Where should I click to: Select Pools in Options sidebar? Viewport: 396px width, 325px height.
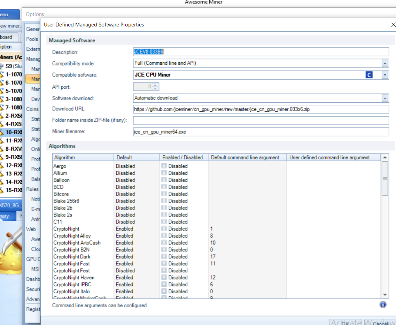click(x=32, y=39)
